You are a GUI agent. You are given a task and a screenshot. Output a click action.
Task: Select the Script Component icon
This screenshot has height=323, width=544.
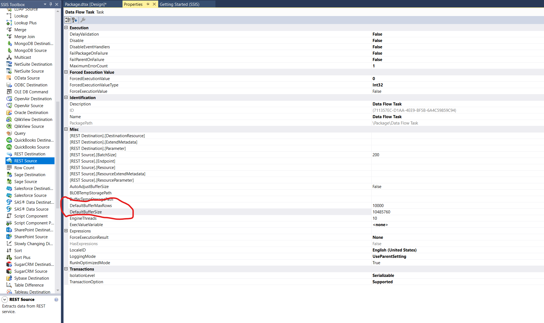coord(9,216)
